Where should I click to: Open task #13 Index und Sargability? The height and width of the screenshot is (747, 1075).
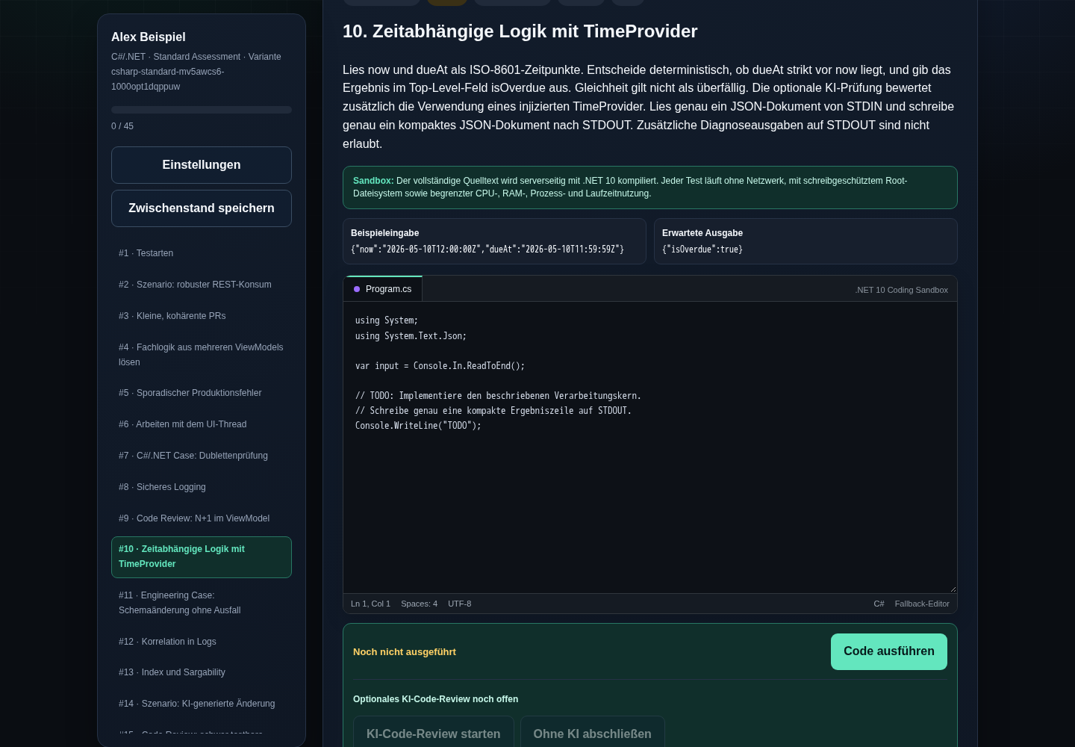[x=202, y=672]
